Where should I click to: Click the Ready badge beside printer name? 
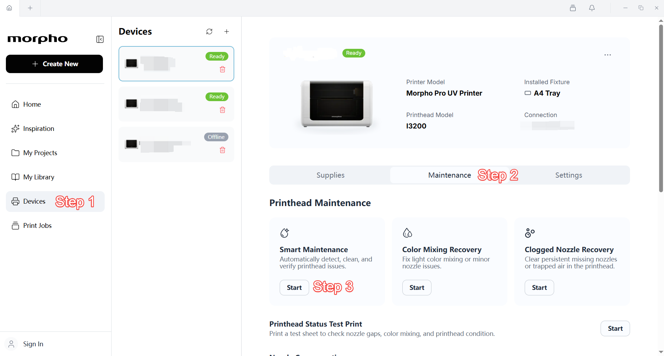[x=353, y=53]
